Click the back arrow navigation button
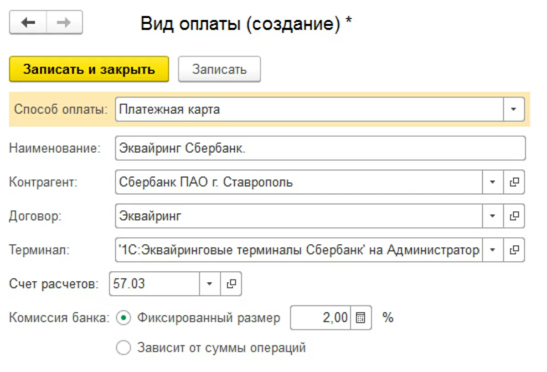 [x=28, y=23]
